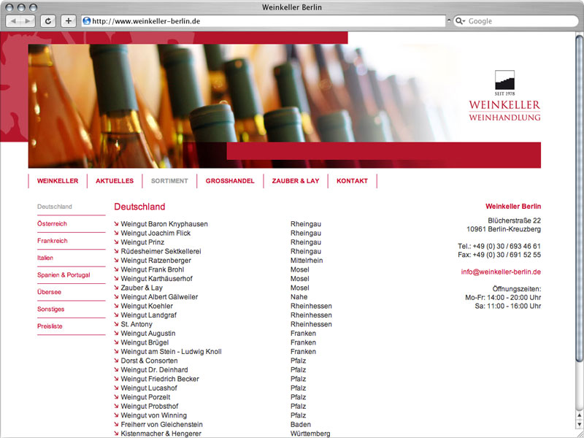Click the Nahe region text
Image resolution: width=584 pixels, height=438 pixels.
pyautogui.click(x=299, y=297)
